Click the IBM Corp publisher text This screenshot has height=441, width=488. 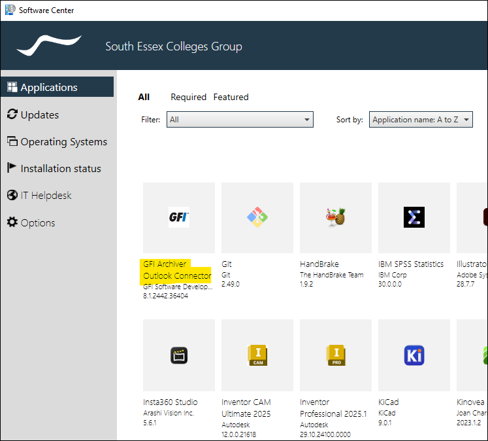click(x=393, y=275)
